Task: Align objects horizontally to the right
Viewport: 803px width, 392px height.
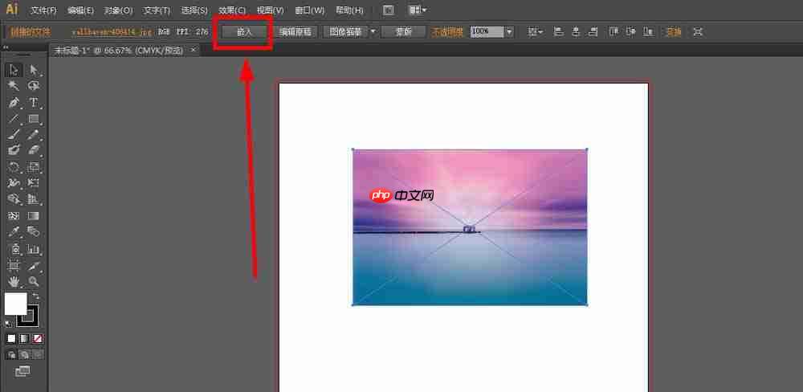Action: tap(593, 32)
